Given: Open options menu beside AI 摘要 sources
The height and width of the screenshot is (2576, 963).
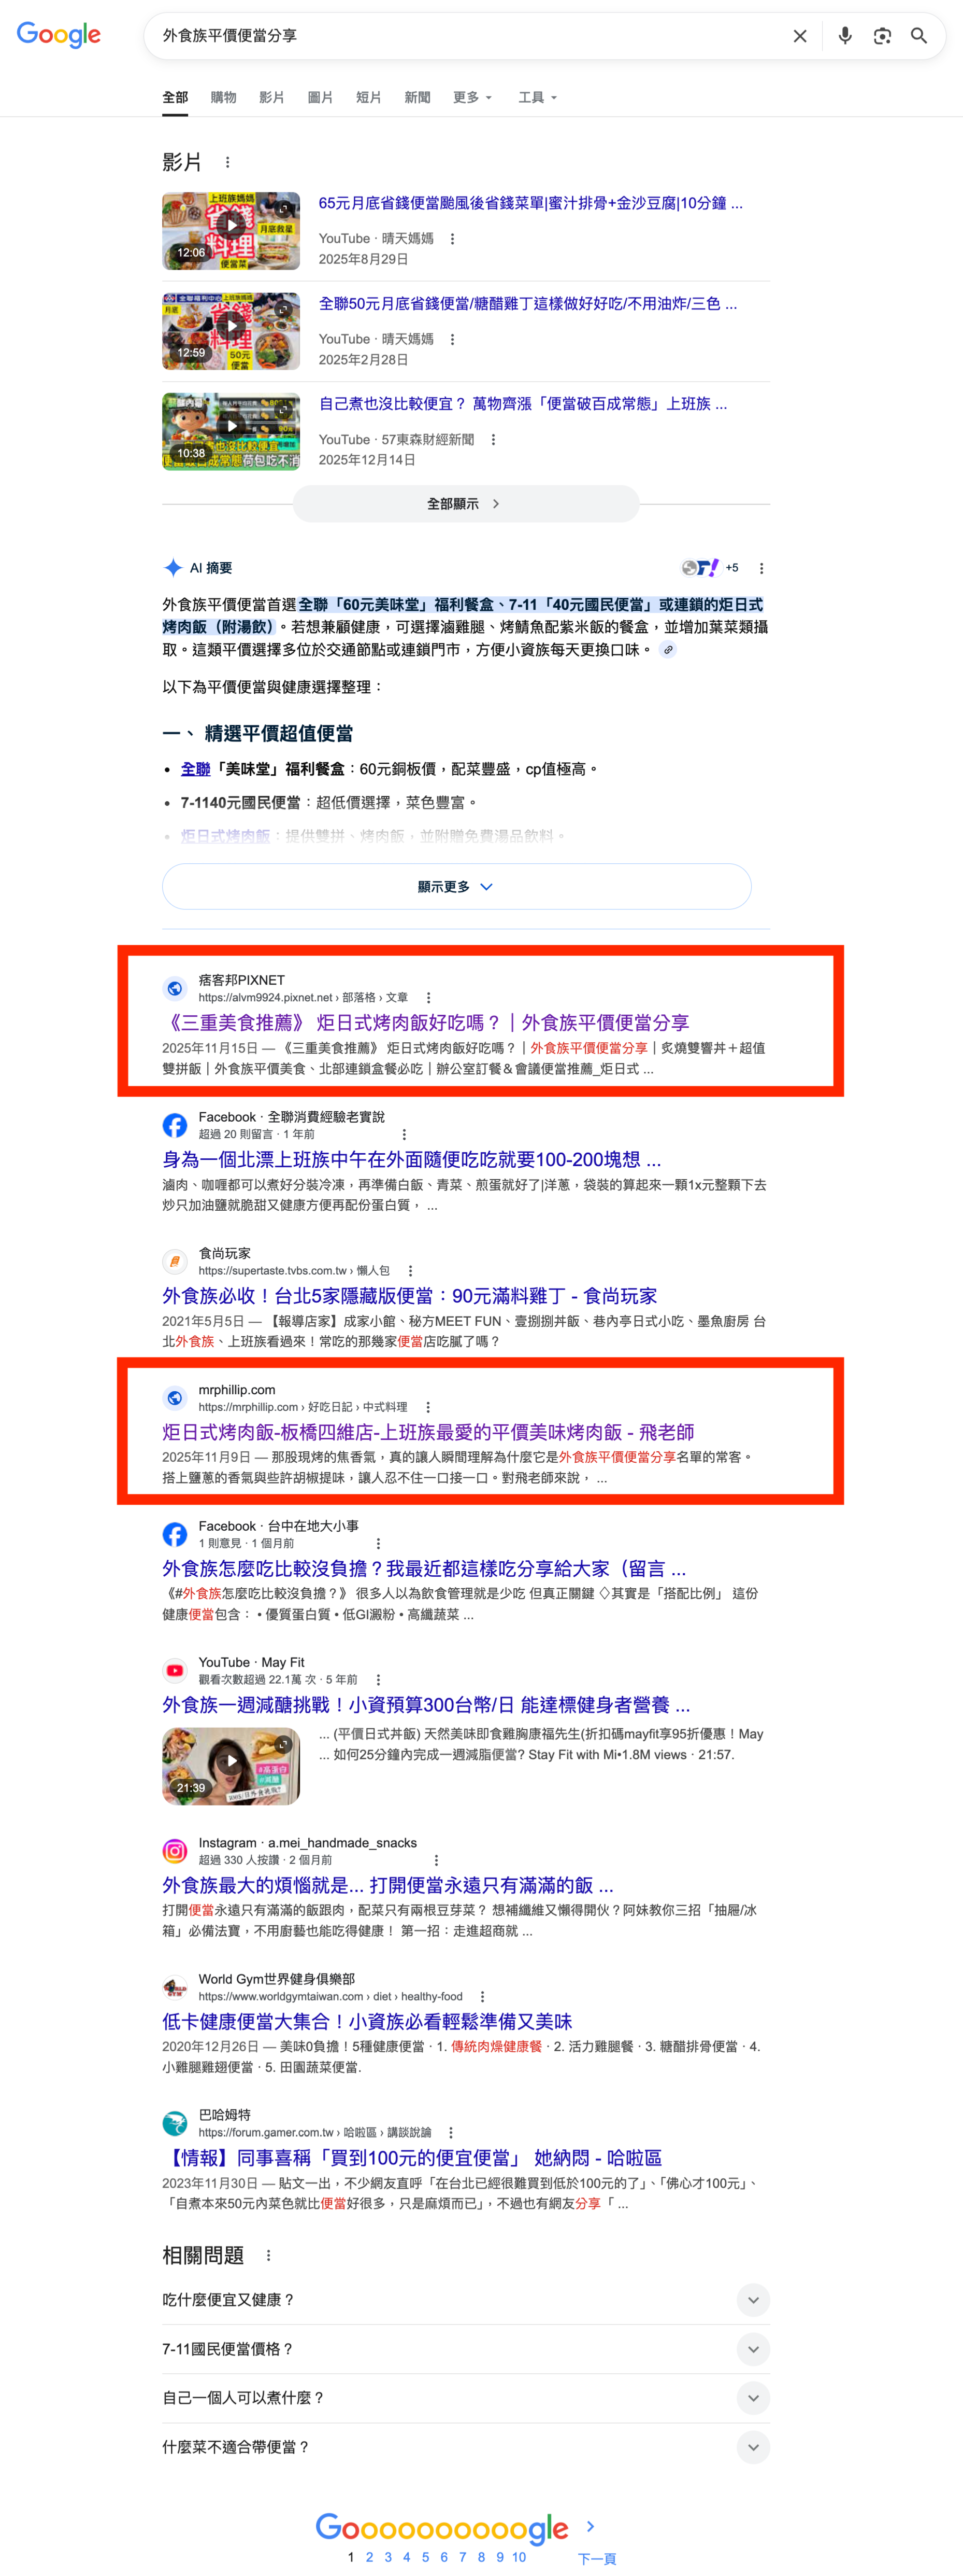Looking at the screenshot, I should click(x=761, y=568).
